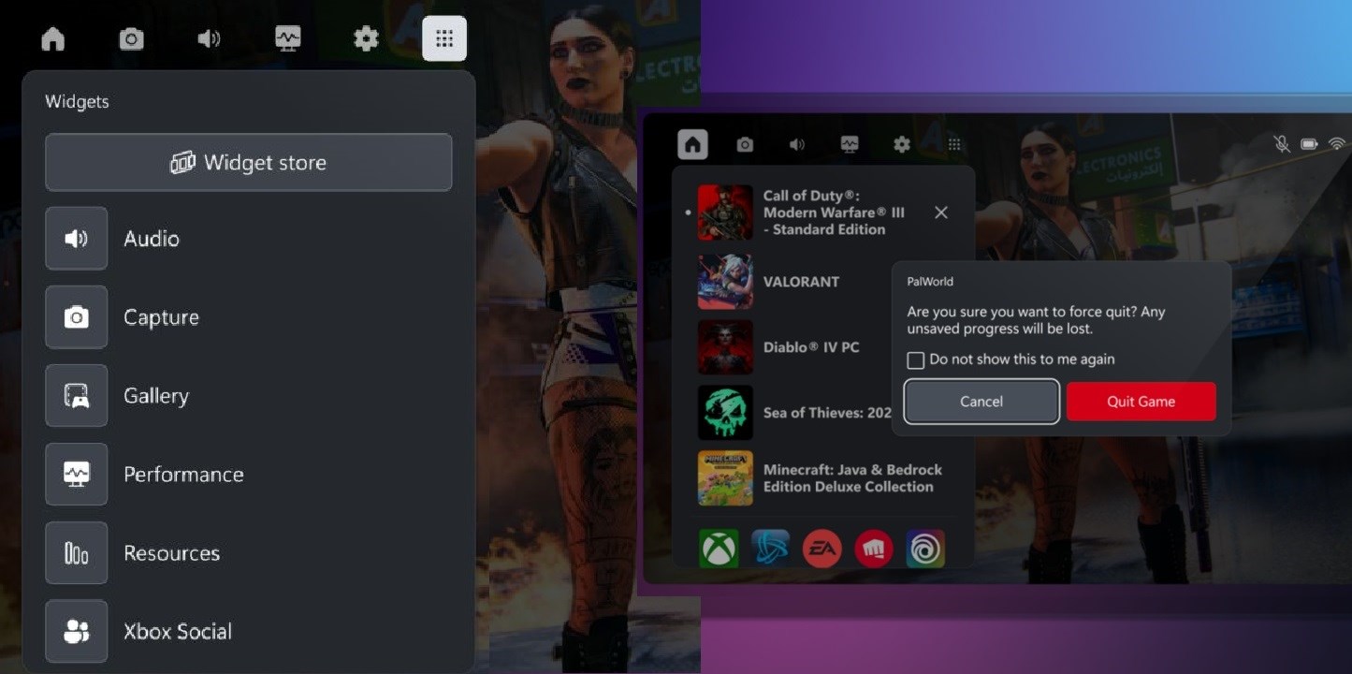This screenshot has height=674, width=1352.
Task: Open Performance monitor icon in left toolbar
Action: pos(287,38)
